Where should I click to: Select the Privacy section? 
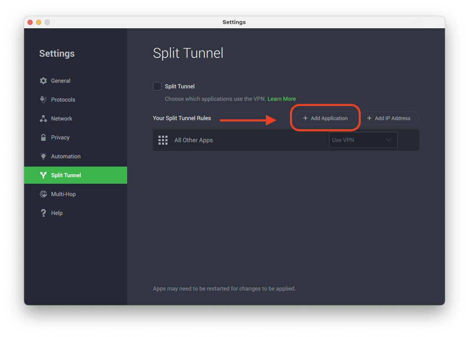(x=76, y=137)
